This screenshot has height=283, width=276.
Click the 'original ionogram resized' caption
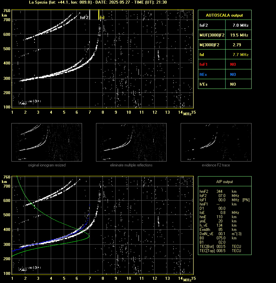tap(47, 165)
